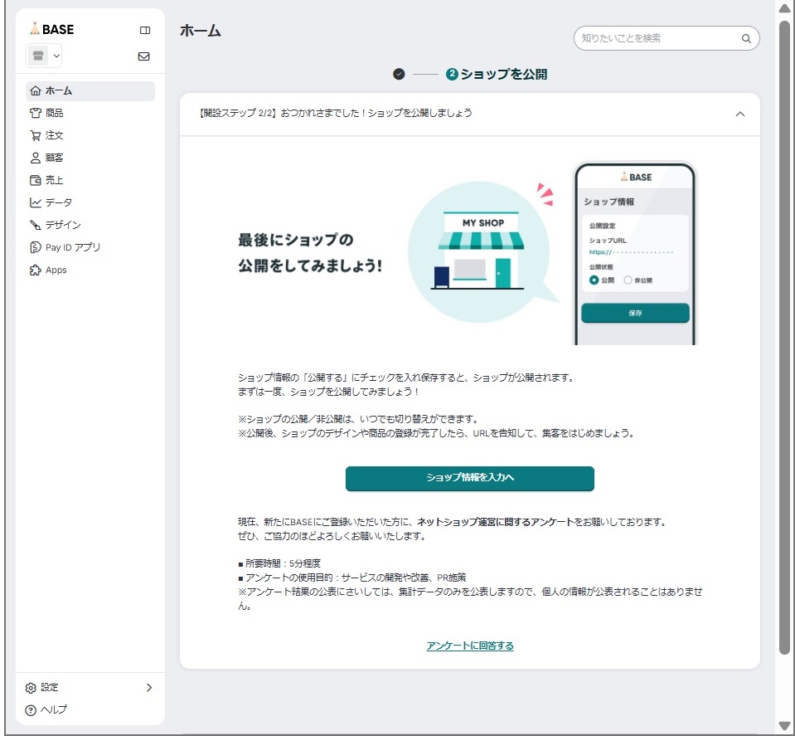Select the 非公開 radio button in illustration
795x736 pixels.
click(628, 280)
